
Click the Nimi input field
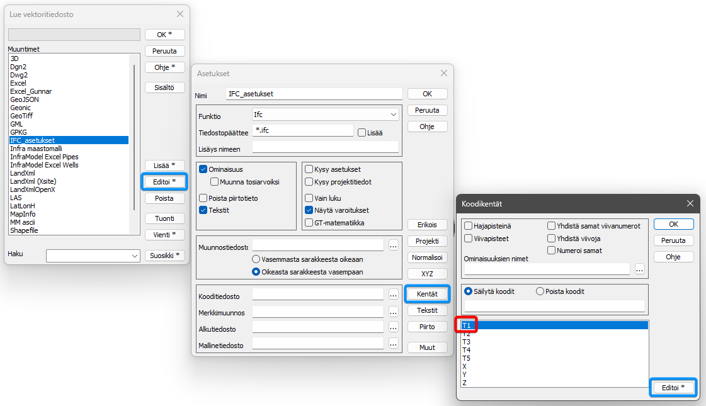314,94
